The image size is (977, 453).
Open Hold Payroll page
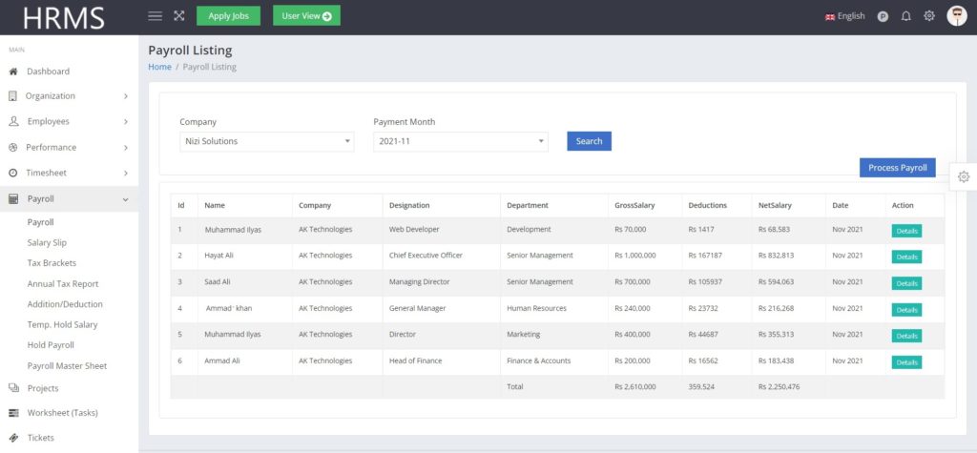pyautogui.click(x=51, y=345)
